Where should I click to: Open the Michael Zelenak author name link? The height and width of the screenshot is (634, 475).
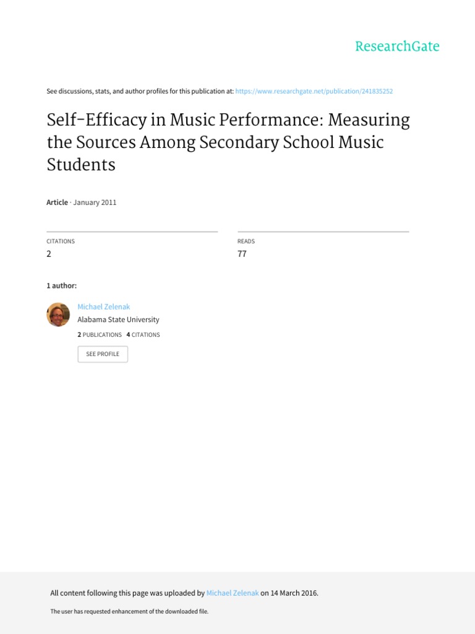click(103, 306)
